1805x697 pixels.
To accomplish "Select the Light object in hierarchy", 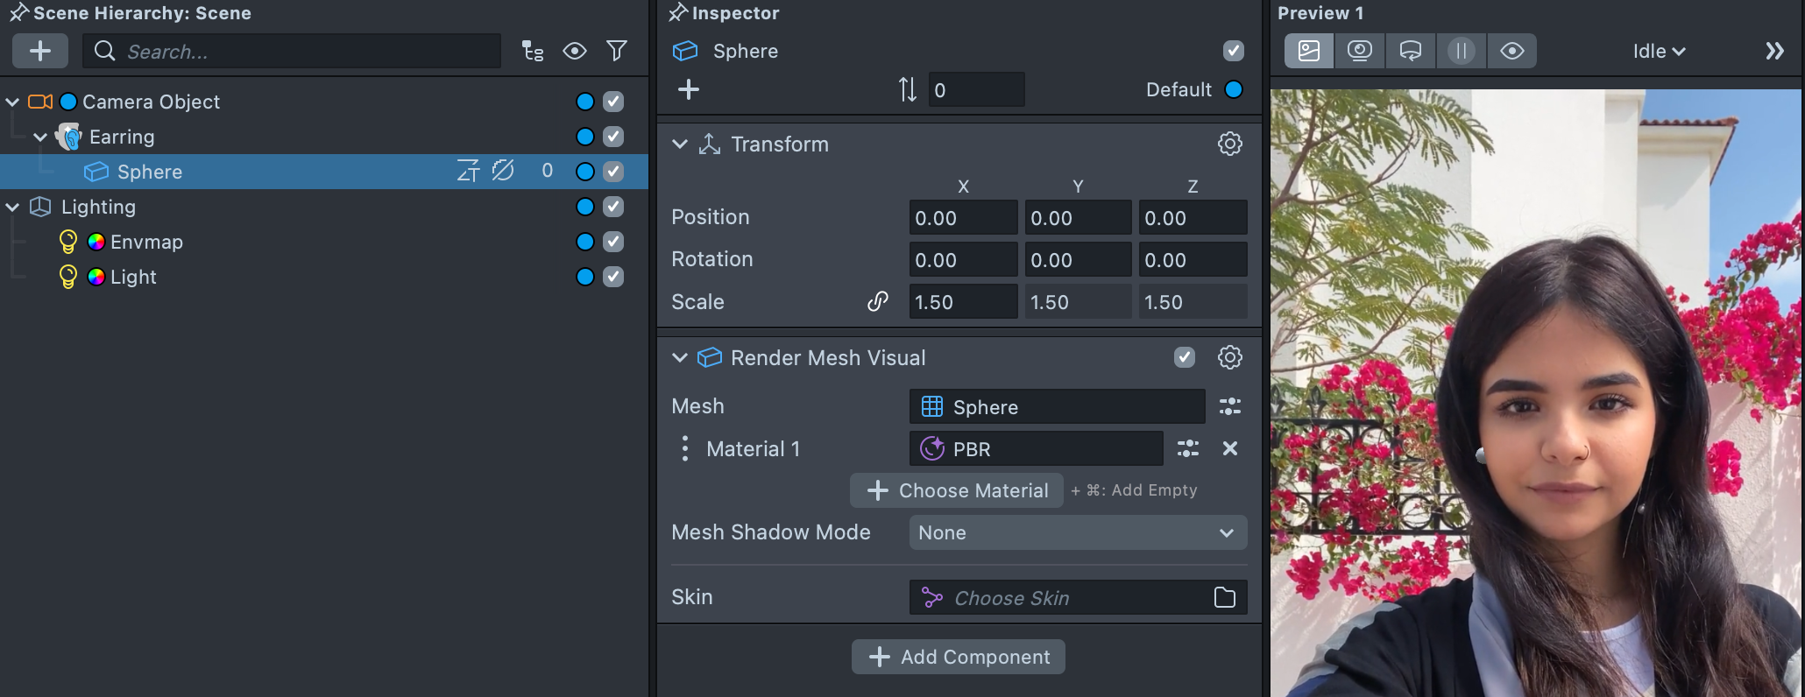I will click(133, 277).
